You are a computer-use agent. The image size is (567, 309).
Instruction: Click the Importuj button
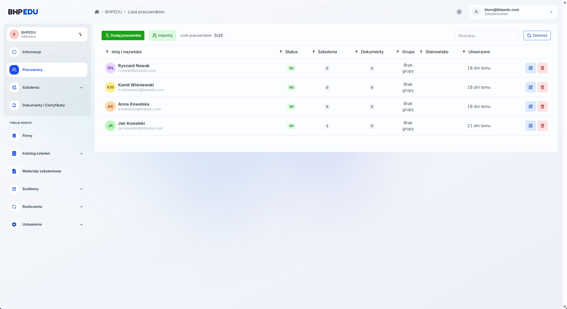tap(162, 35)
